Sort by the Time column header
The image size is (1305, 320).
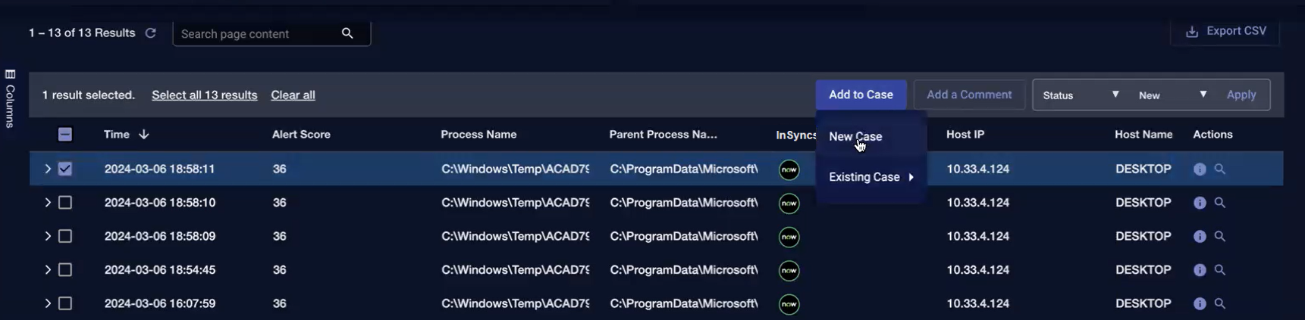click(117, 135)
